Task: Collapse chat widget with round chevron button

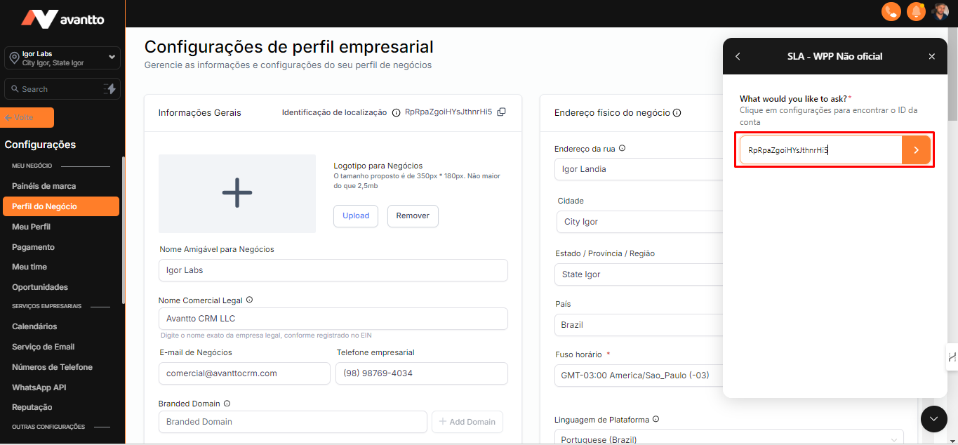Action: coord(933,418)
